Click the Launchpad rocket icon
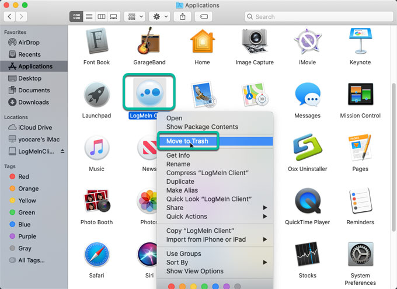 [96, 95]
